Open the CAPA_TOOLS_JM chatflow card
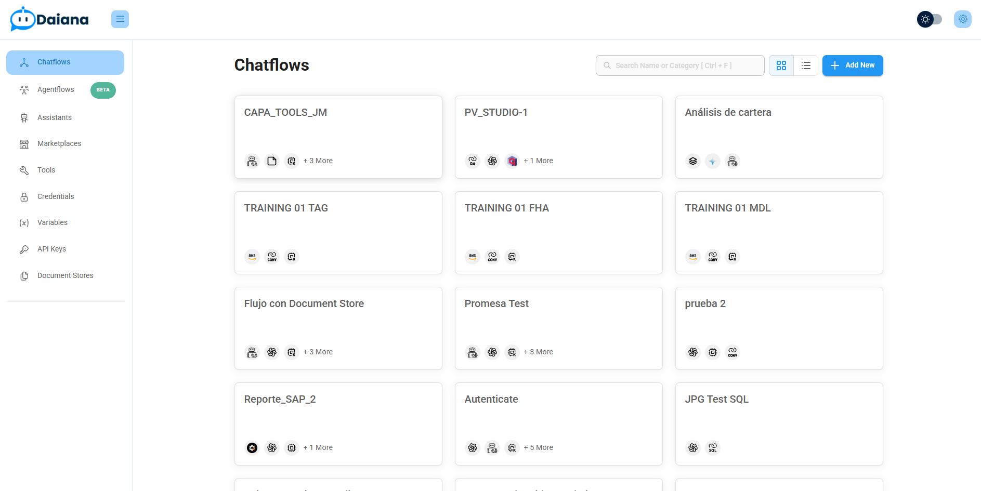The image size is (981, 491). pos(338,130)
